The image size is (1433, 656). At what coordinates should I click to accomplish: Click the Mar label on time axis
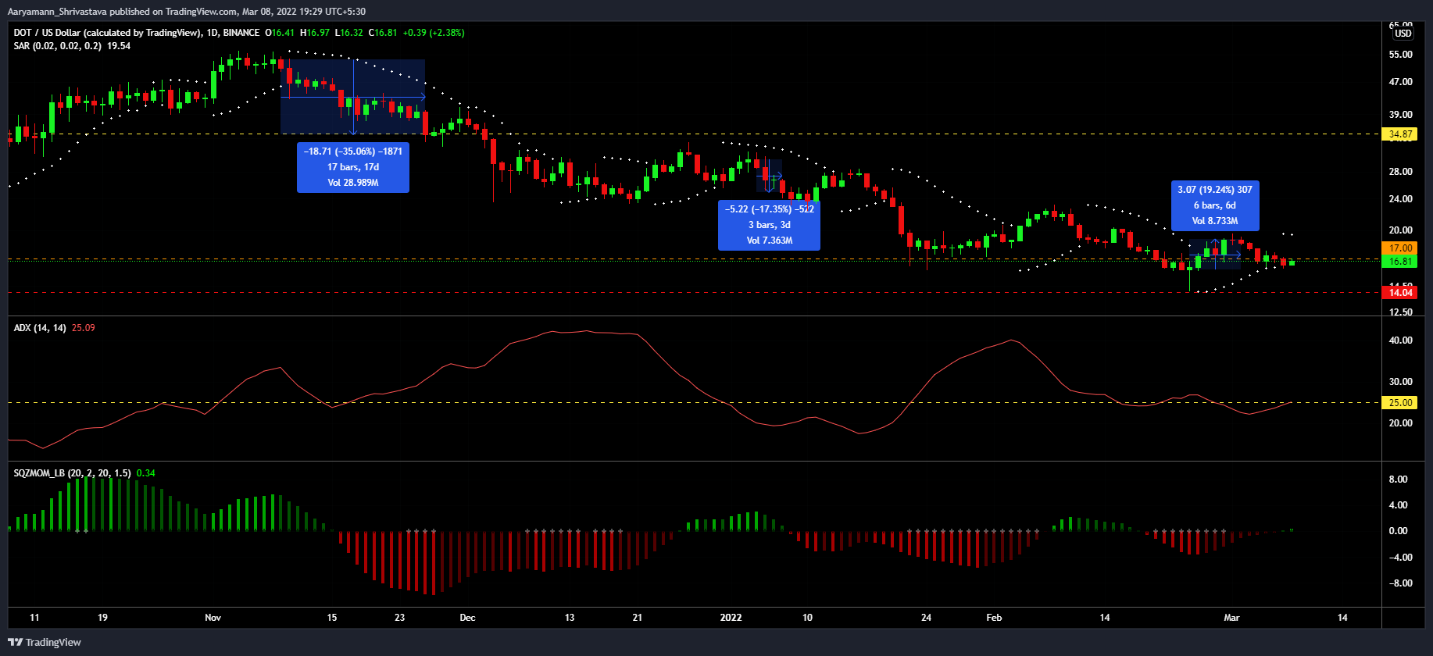pyautogui.click(x=1231, y=618)
